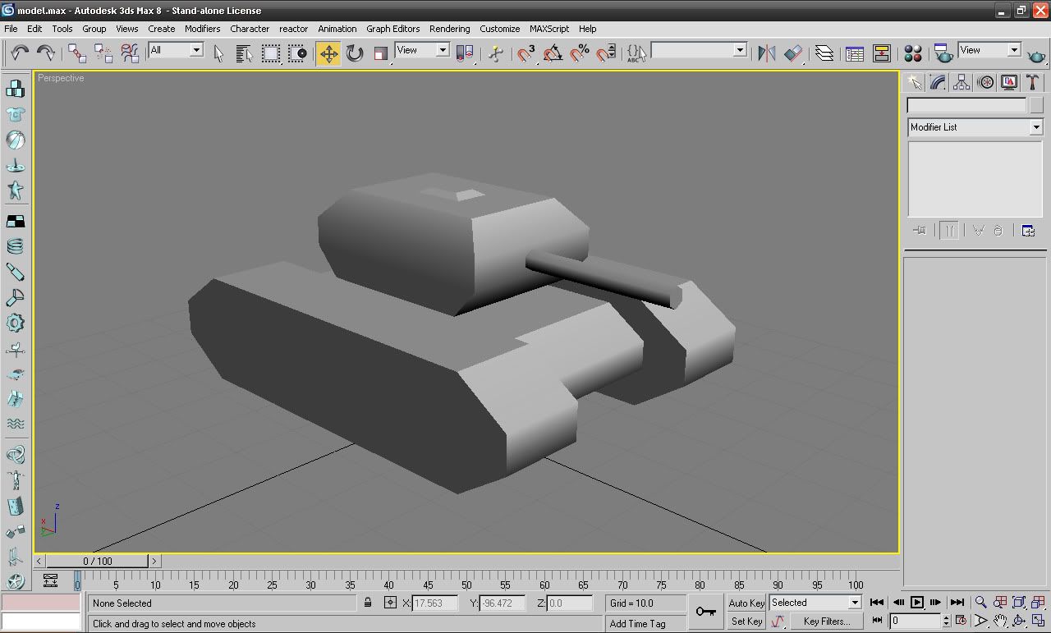Viewport: 1051px width, 633px height.
Task: Toggle 3D Snaps magnet icon
Action: 526,53
